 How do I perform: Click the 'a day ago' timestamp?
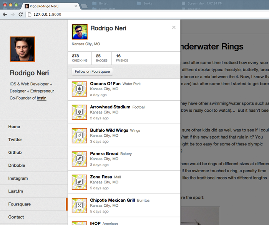coord(98,95)
